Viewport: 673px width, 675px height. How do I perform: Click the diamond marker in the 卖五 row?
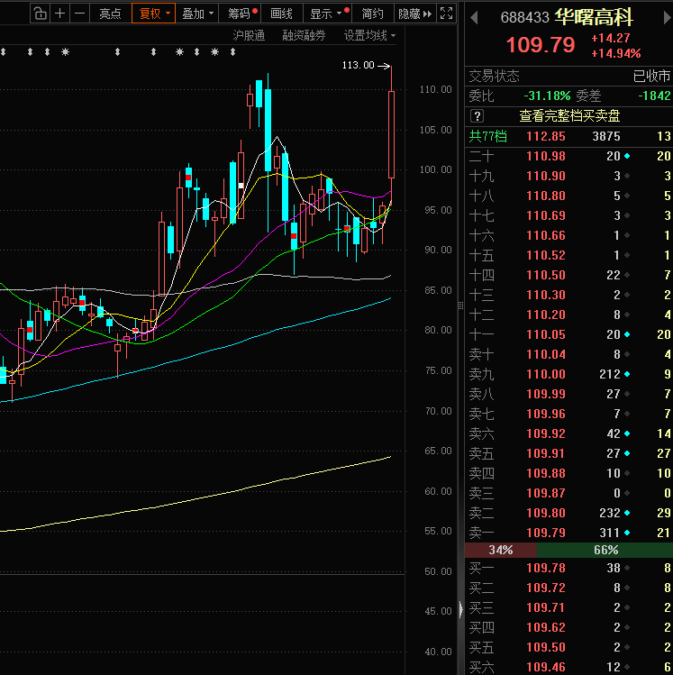(627, 453)
